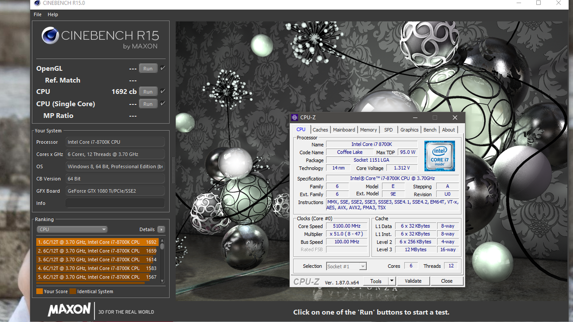
Task: Click the Bus Speed value 100.00 MHz
Action: click(346, 242)
